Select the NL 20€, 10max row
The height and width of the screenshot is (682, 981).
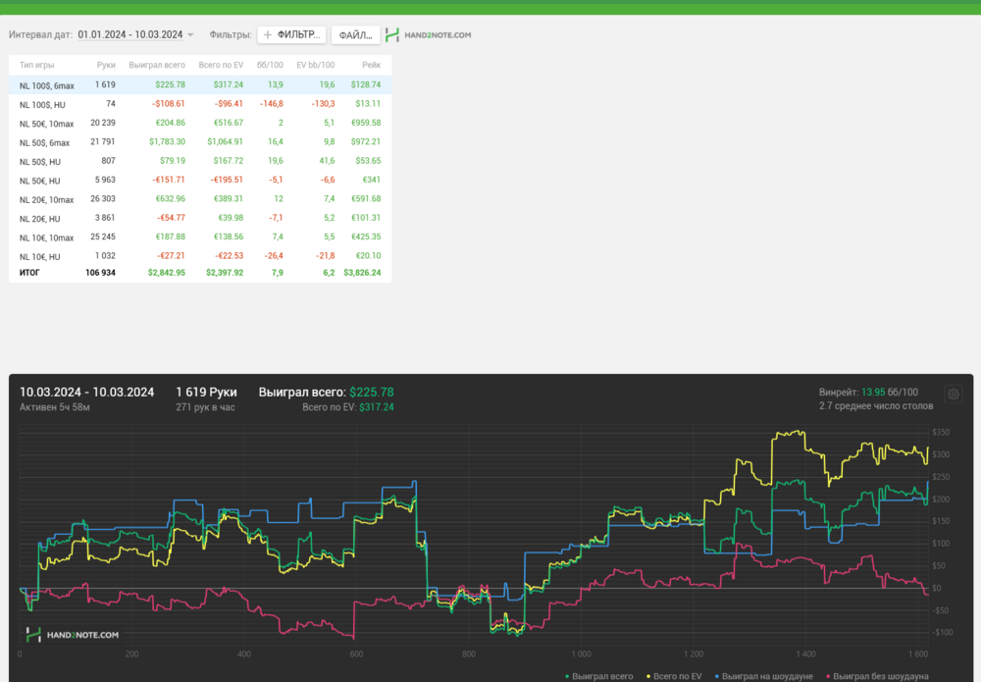click(200, 199)
